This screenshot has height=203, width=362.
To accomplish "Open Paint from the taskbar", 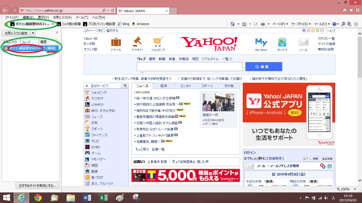I will coord(120,198).
